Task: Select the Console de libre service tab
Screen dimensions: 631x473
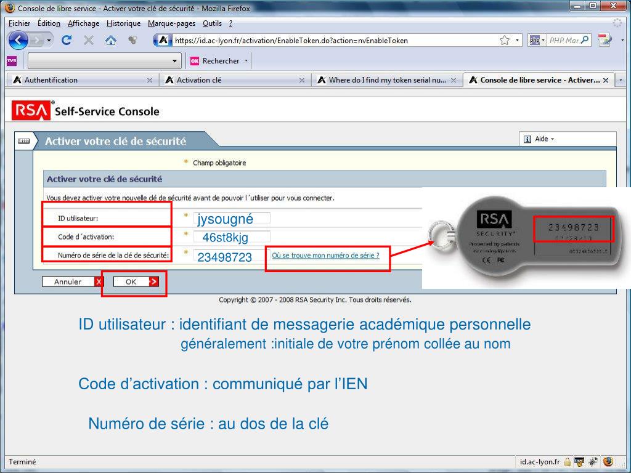Action: tap(539, 80)
